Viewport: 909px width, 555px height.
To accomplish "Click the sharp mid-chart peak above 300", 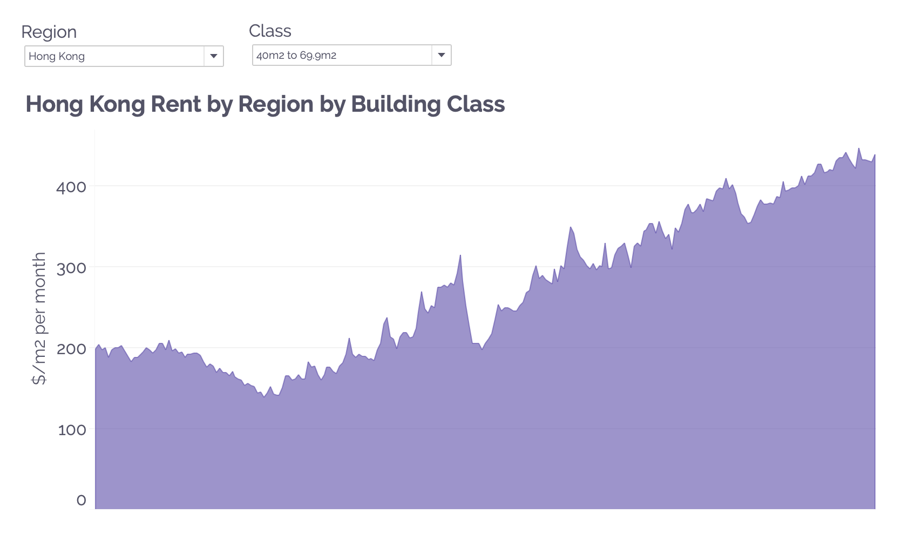I will [x=460, y=256].
